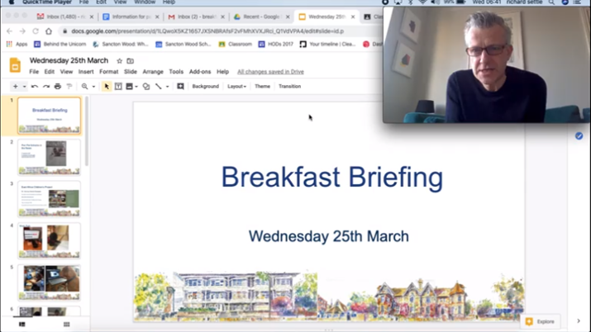591x332 pixels.
Task: Click the Breakfast Briefing title text
Action: [332, 177]
